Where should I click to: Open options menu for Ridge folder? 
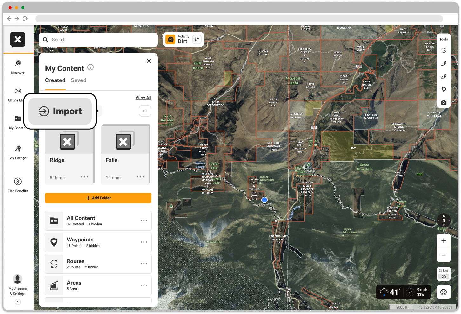coord(84,177)
